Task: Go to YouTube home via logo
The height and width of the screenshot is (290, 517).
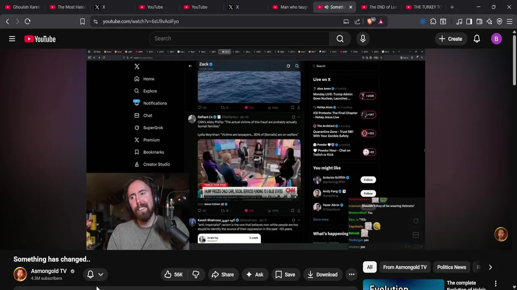Action: (x=40, y=39)
